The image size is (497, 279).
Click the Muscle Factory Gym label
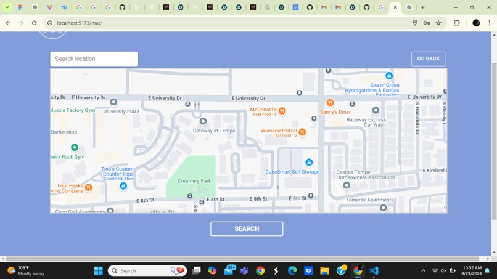click(73, 110)
